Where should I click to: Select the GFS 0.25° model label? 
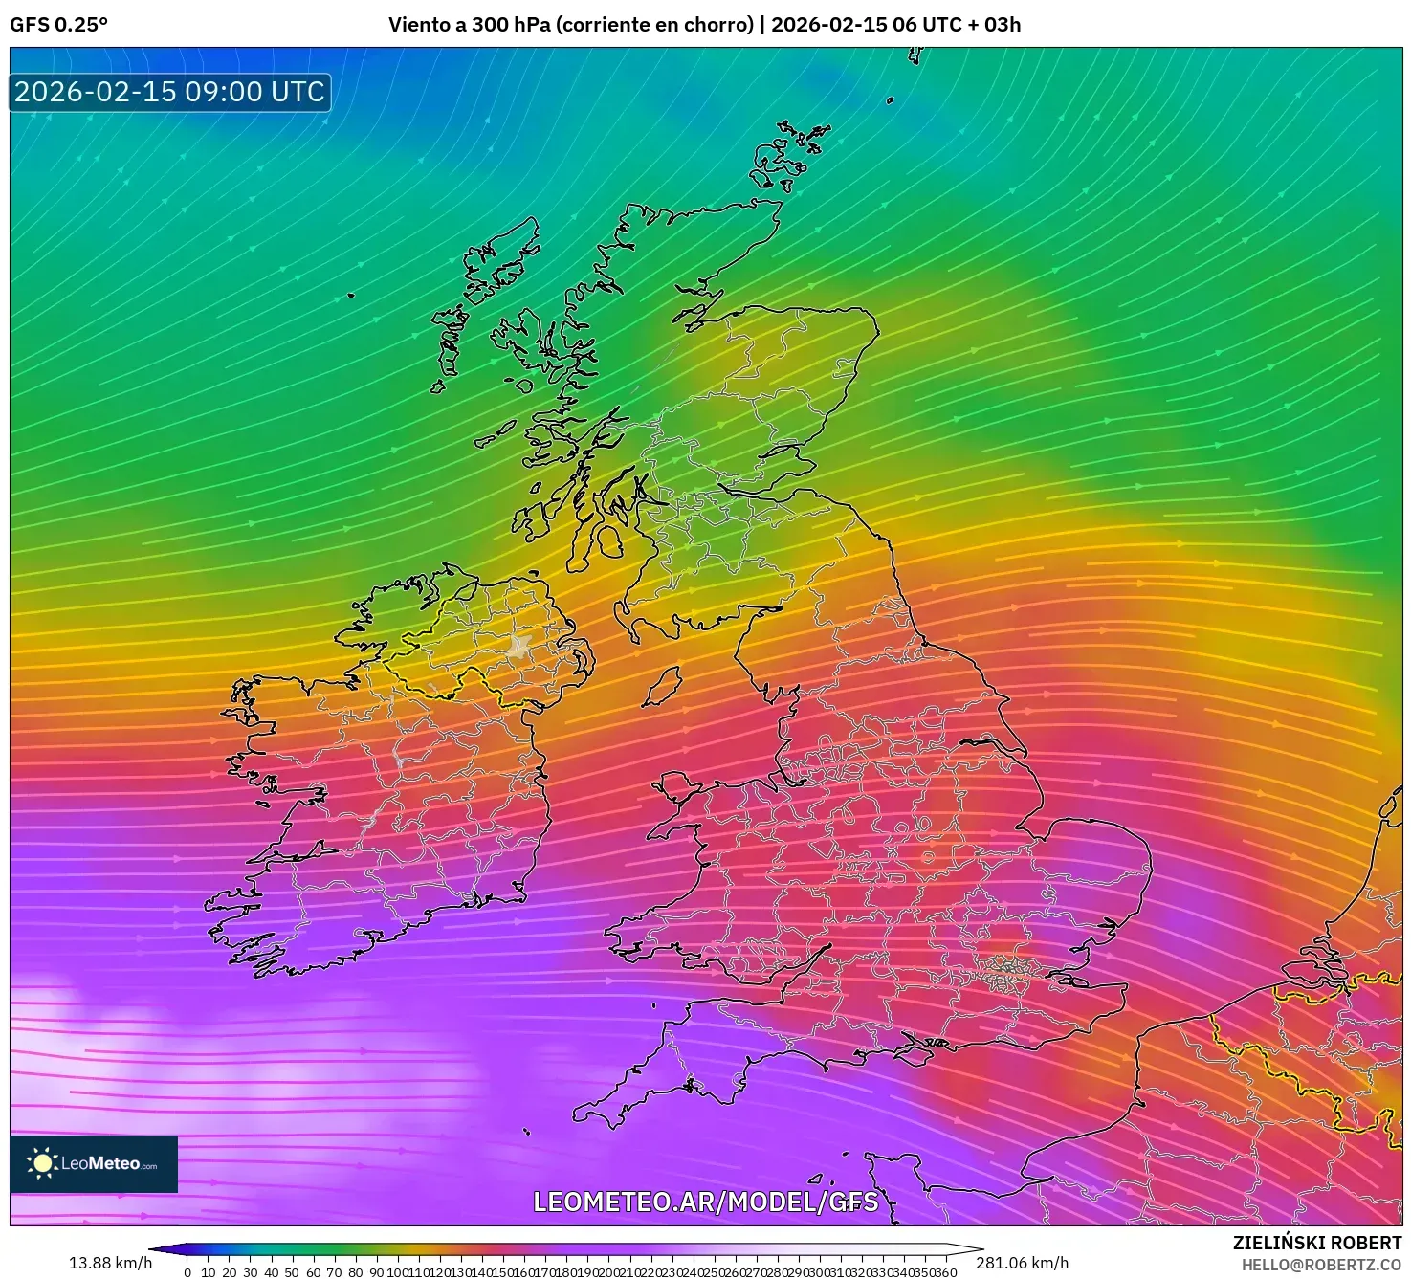pyautogui.click(x=57, y=26)
